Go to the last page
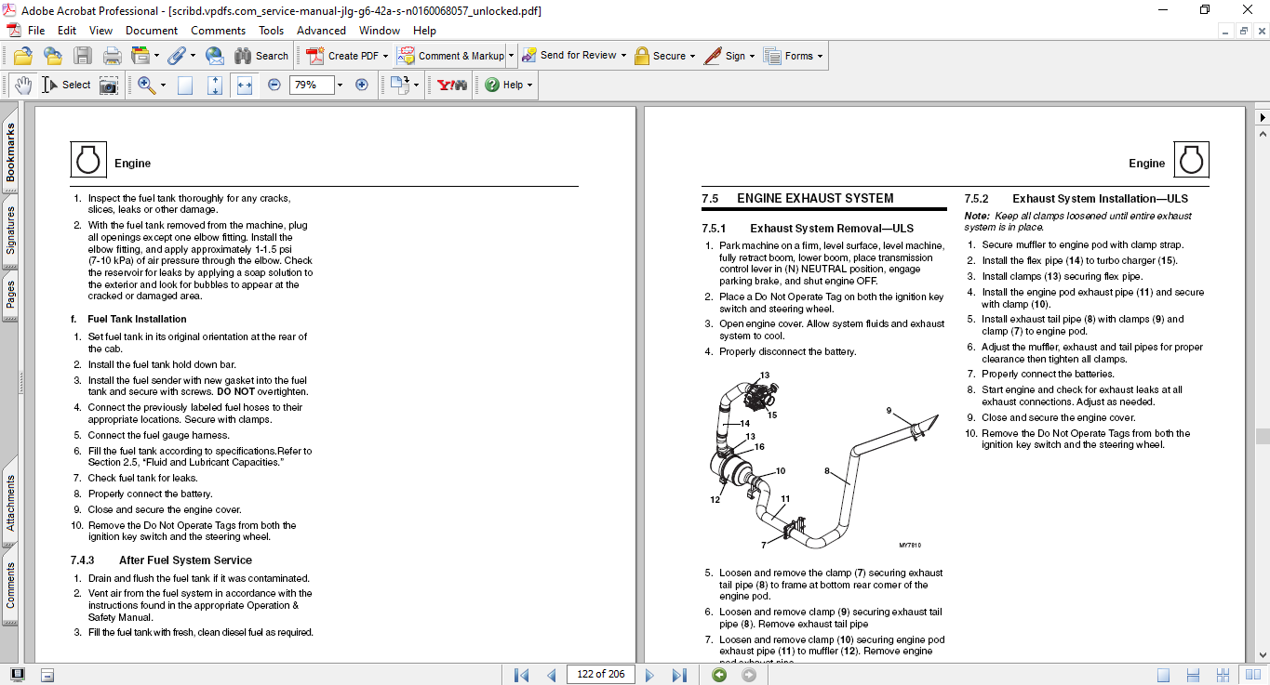Viewport: 1270px width, 685px height. (x=679, y=675)
